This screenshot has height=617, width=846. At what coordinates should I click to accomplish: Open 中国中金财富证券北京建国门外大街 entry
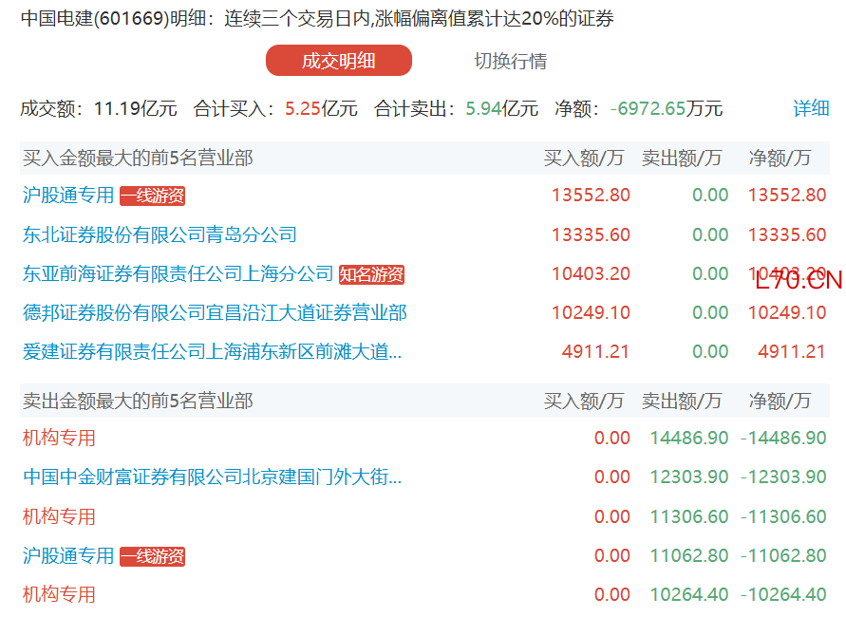[x=212, y=477]
